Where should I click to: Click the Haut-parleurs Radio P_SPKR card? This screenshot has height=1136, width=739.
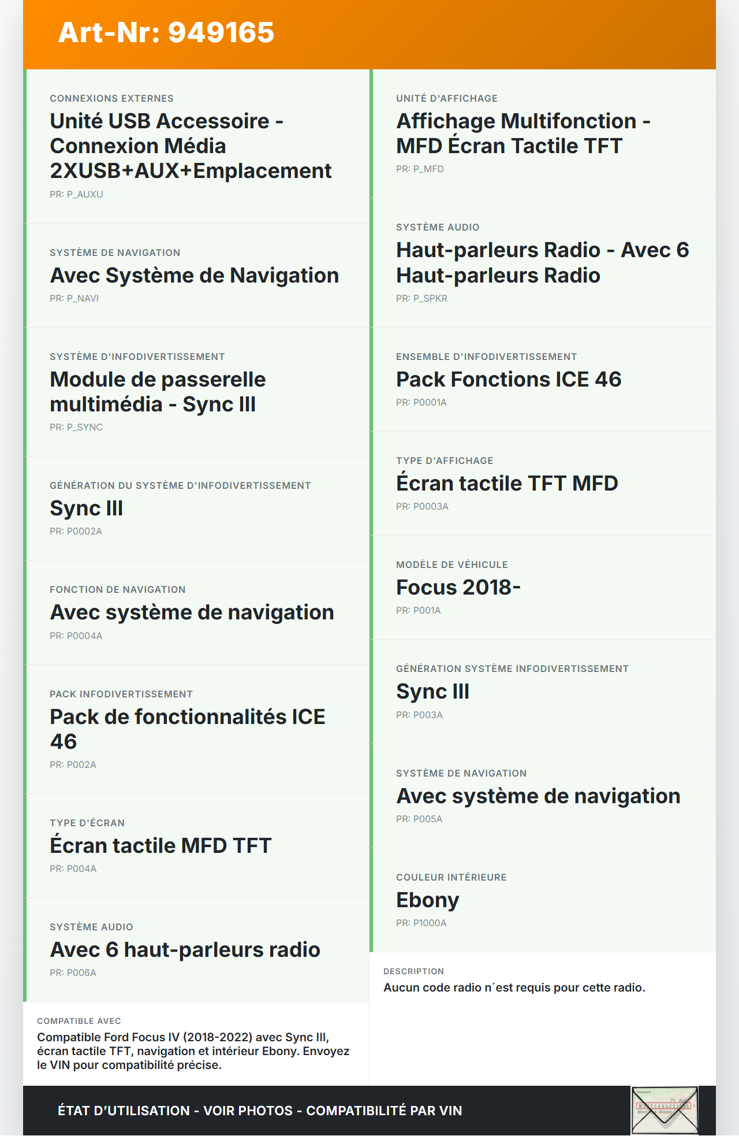pos(543,262)
